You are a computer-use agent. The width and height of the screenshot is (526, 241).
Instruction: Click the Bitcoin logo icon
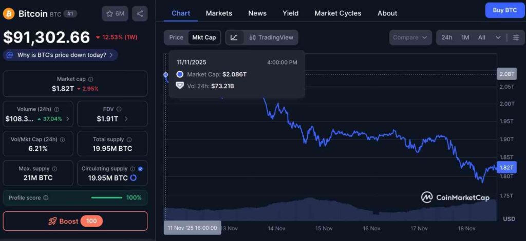tap(9, 14)
